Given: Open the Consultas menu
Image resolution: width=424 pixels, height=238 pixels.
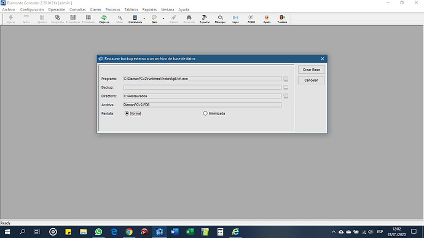Looking at the screenshot, I should pos(77,9).
